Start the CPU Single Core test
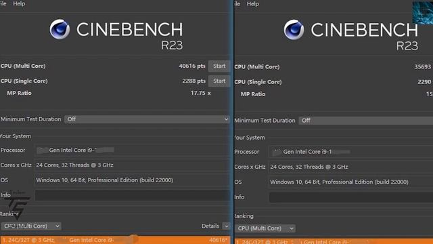This screenshot has width=433, height=244. coord(219,81)
